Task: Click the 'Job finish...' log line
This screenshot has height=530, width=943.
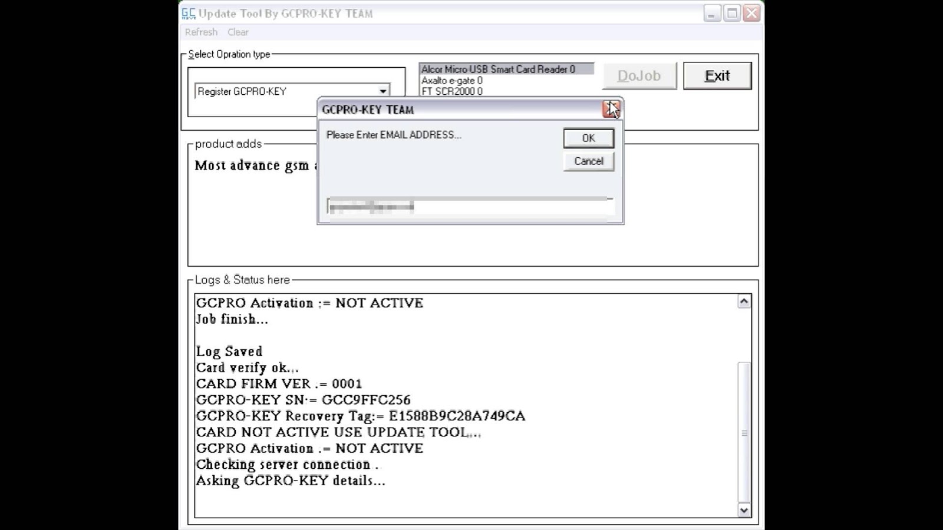Action: pos(232,319)
